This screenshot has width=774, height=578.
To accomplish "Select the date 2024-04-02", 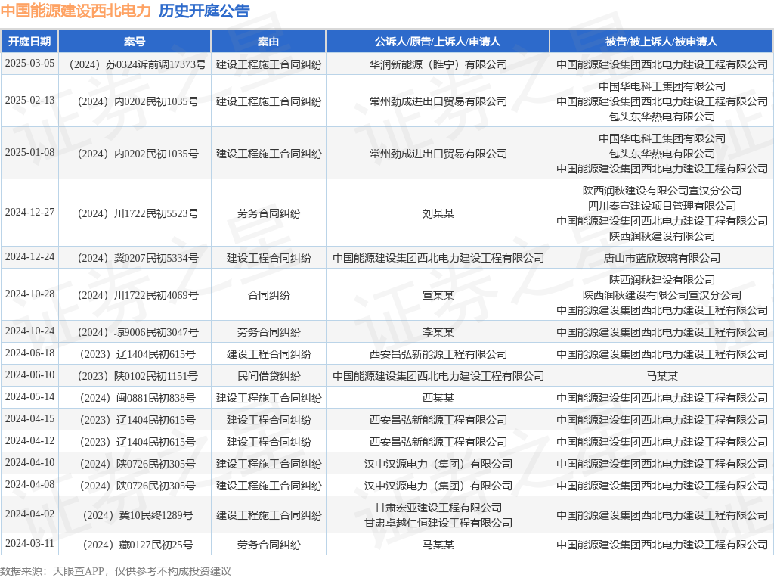I will pyautogui.click(x=29, y=514).
